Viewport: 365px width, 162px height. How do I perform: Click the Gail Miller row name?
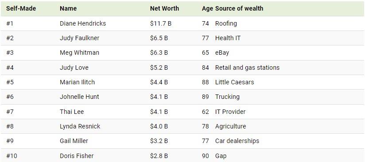[74, 141]
